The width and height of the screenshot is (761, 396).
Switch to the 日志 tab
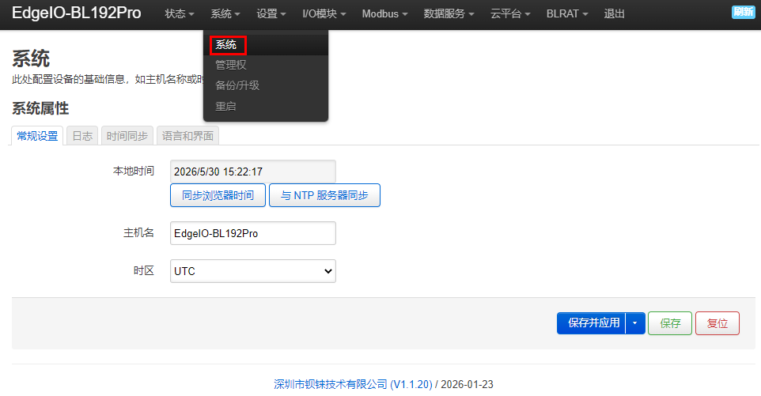(x=82, y=136)
